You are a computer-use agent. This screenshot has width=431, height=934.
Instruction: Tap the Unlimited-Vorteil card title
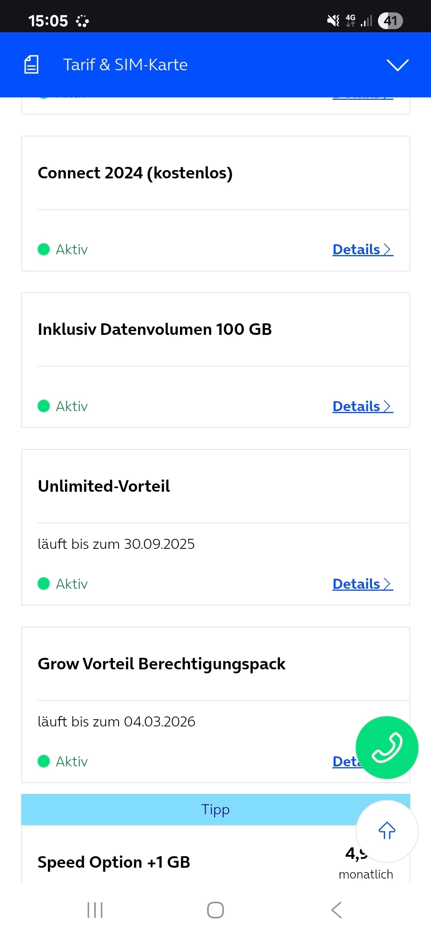[104, 486]
